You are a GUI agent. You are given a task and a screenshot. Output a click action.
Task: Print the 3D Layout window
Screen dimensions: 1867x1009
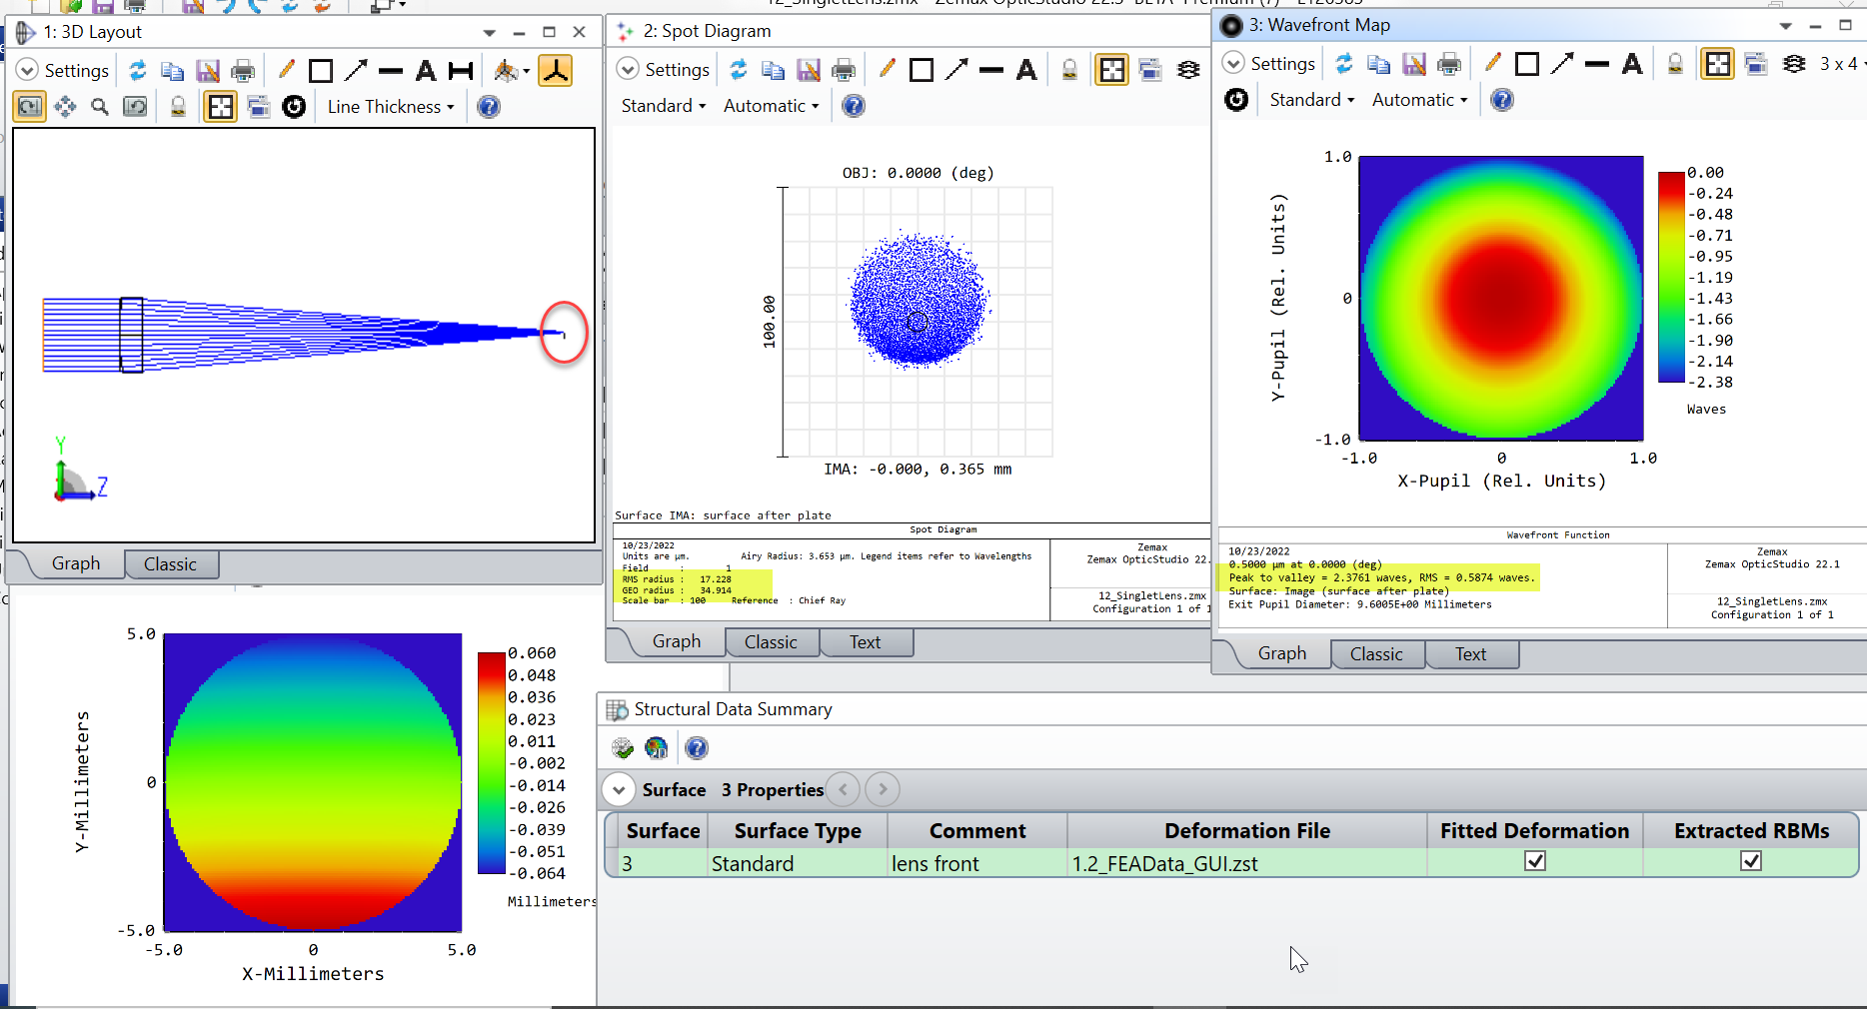(x=243, y=70)
